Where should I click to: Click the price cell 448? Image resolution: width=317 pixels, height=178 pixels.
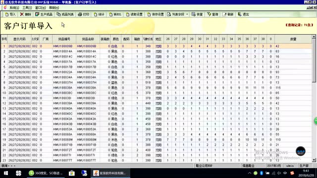(148, 103)
